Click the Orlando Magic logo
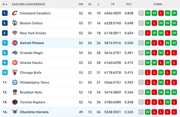180x117 pixels. point(15,53)
